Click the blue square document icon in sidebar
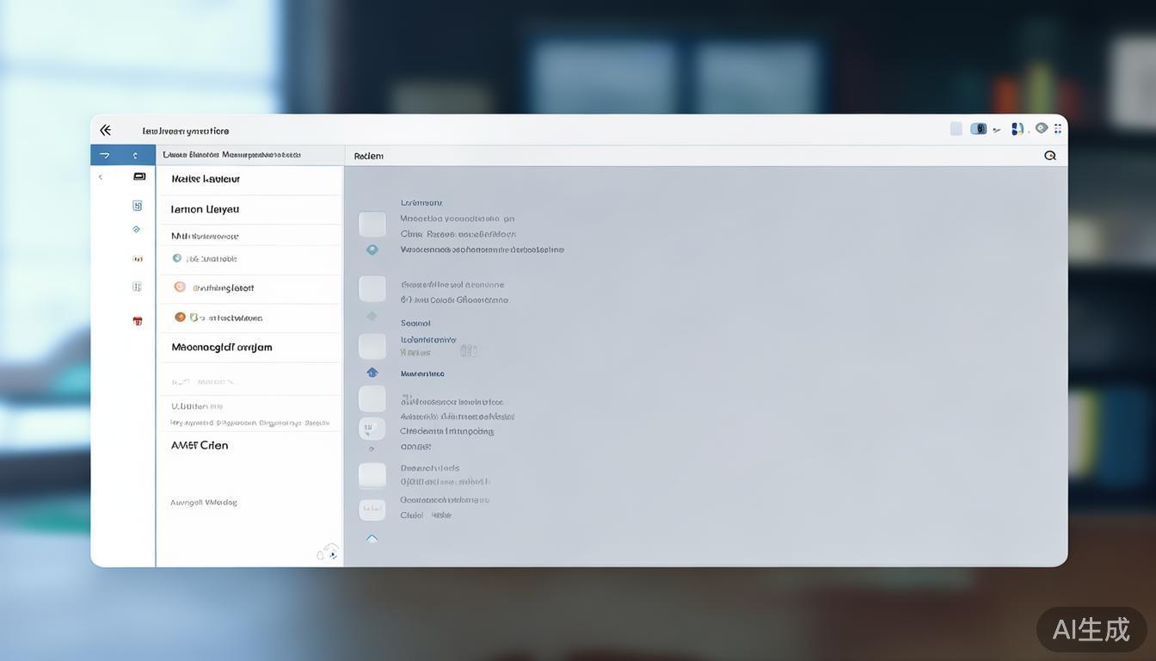 click(x=137, y=206)
